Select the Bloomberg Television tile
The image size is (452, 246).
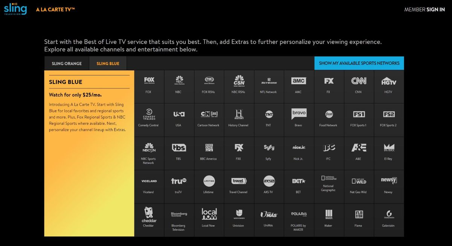pyautogui.click(x=179, y=220)
